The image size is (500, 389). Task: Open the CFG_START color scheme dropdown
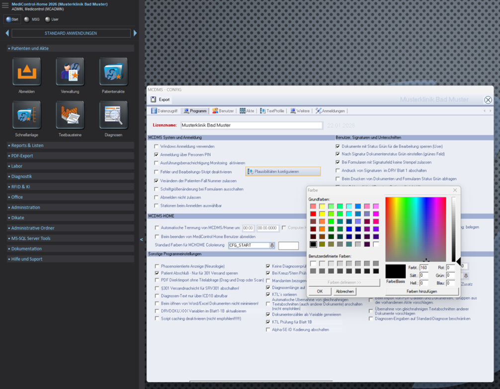click(272, 246)
